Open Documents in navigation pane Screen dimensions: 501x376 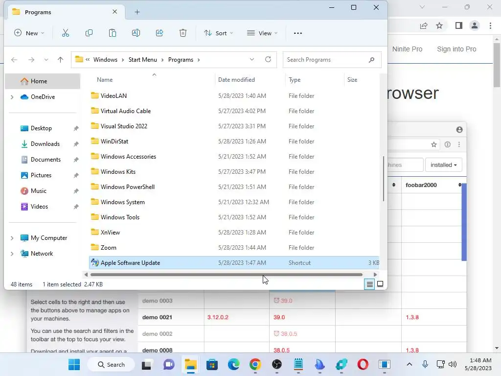(x=45, y=160)
